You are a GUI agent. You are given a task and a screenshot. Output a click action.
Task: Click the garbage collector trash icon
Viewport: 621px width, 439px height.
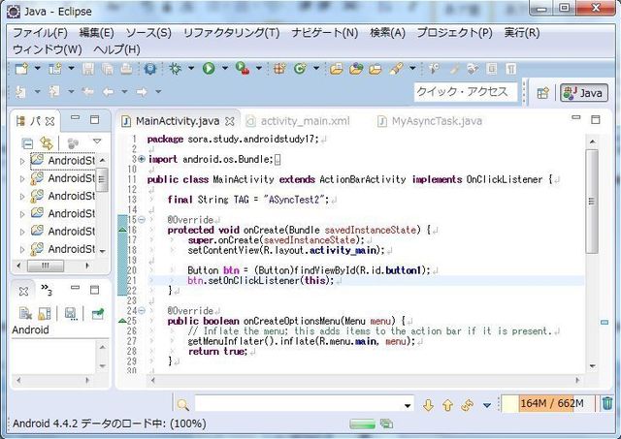pos(607,403)
